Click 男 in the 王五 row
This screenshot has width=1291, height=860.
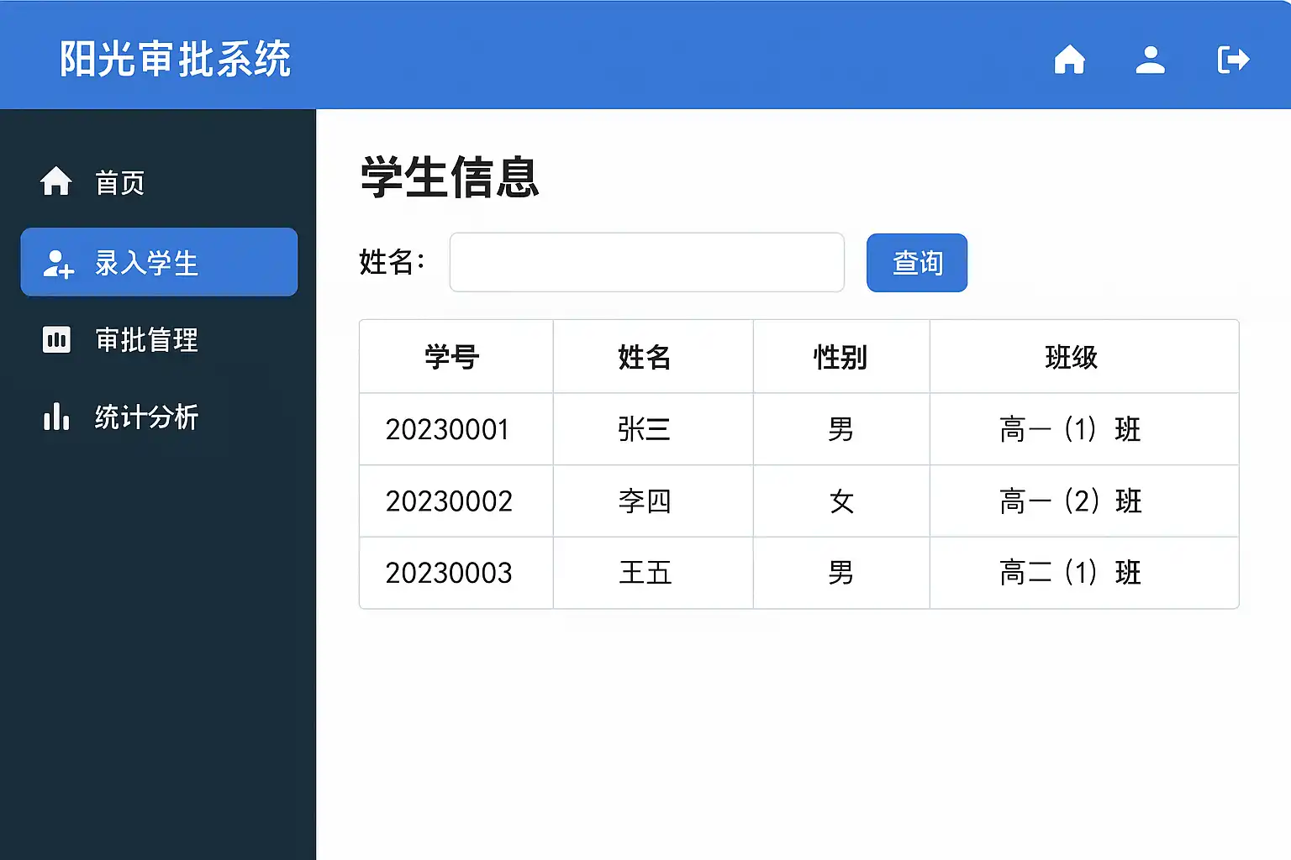tap(840, 573)
